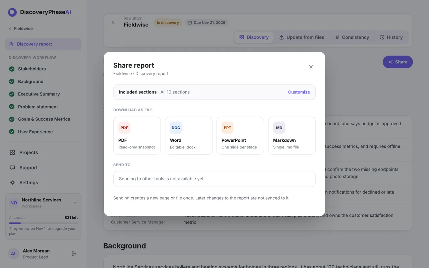Image resolution: width=429 pixels, height=268 pixels.
Task: Click the Goals & Success Metrics check icon
Action: (12, 119)
